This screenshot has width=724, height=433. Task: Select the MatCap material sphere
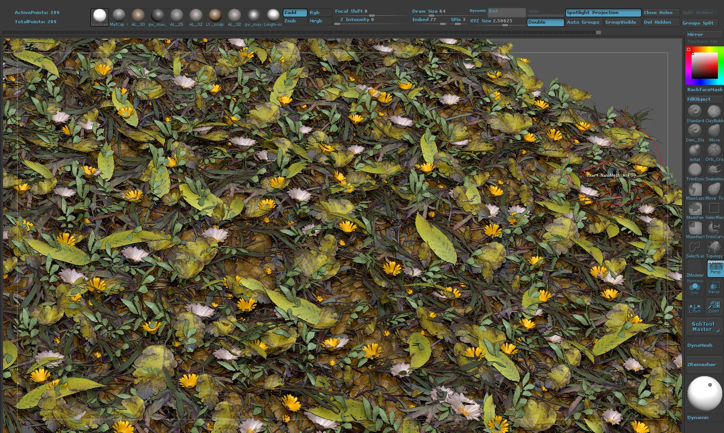point(119,15)
